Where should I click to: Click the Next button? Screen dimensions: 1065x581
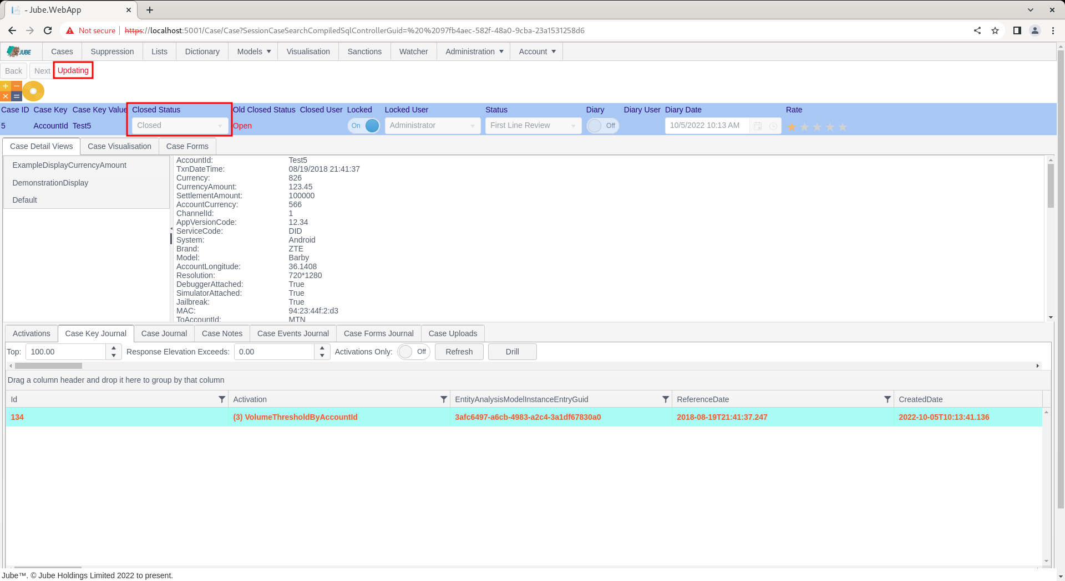click(x=42, y=71)
